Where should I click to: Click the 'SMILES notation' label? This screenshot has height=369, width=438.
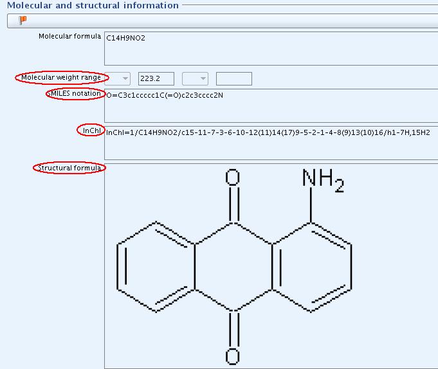point(74,93)
